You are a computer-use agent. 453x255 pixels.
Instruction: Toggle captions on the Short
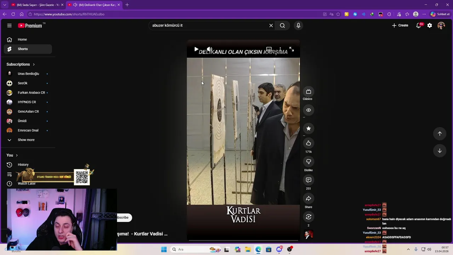[269, 49]
